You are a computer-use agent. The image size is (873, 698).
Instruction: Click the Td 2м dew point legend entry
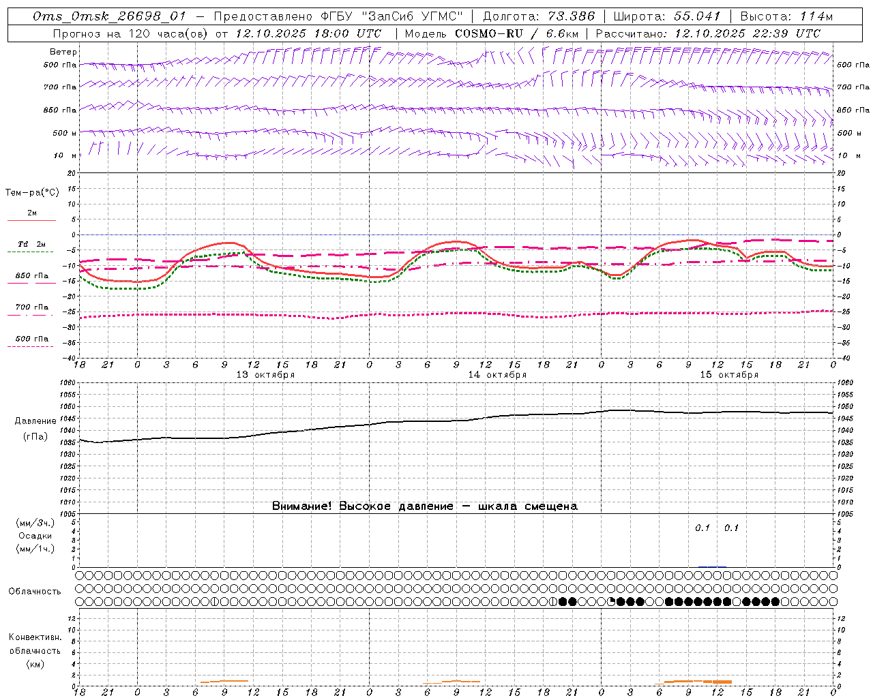tap(31, 244)
